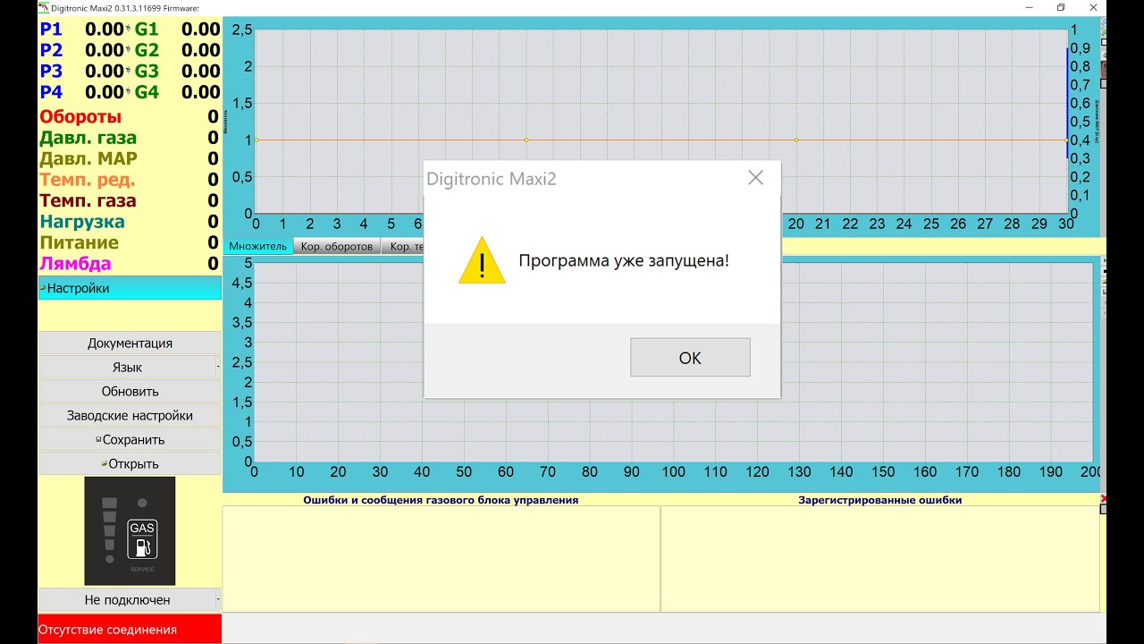
Task: Click the blue vertical MAP pressure bar
Action: 1067,102
